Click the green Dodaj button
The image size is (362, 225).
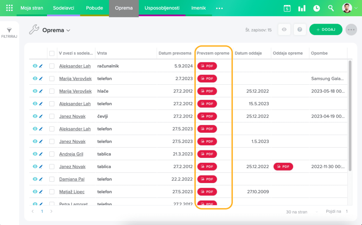point(326,30)
